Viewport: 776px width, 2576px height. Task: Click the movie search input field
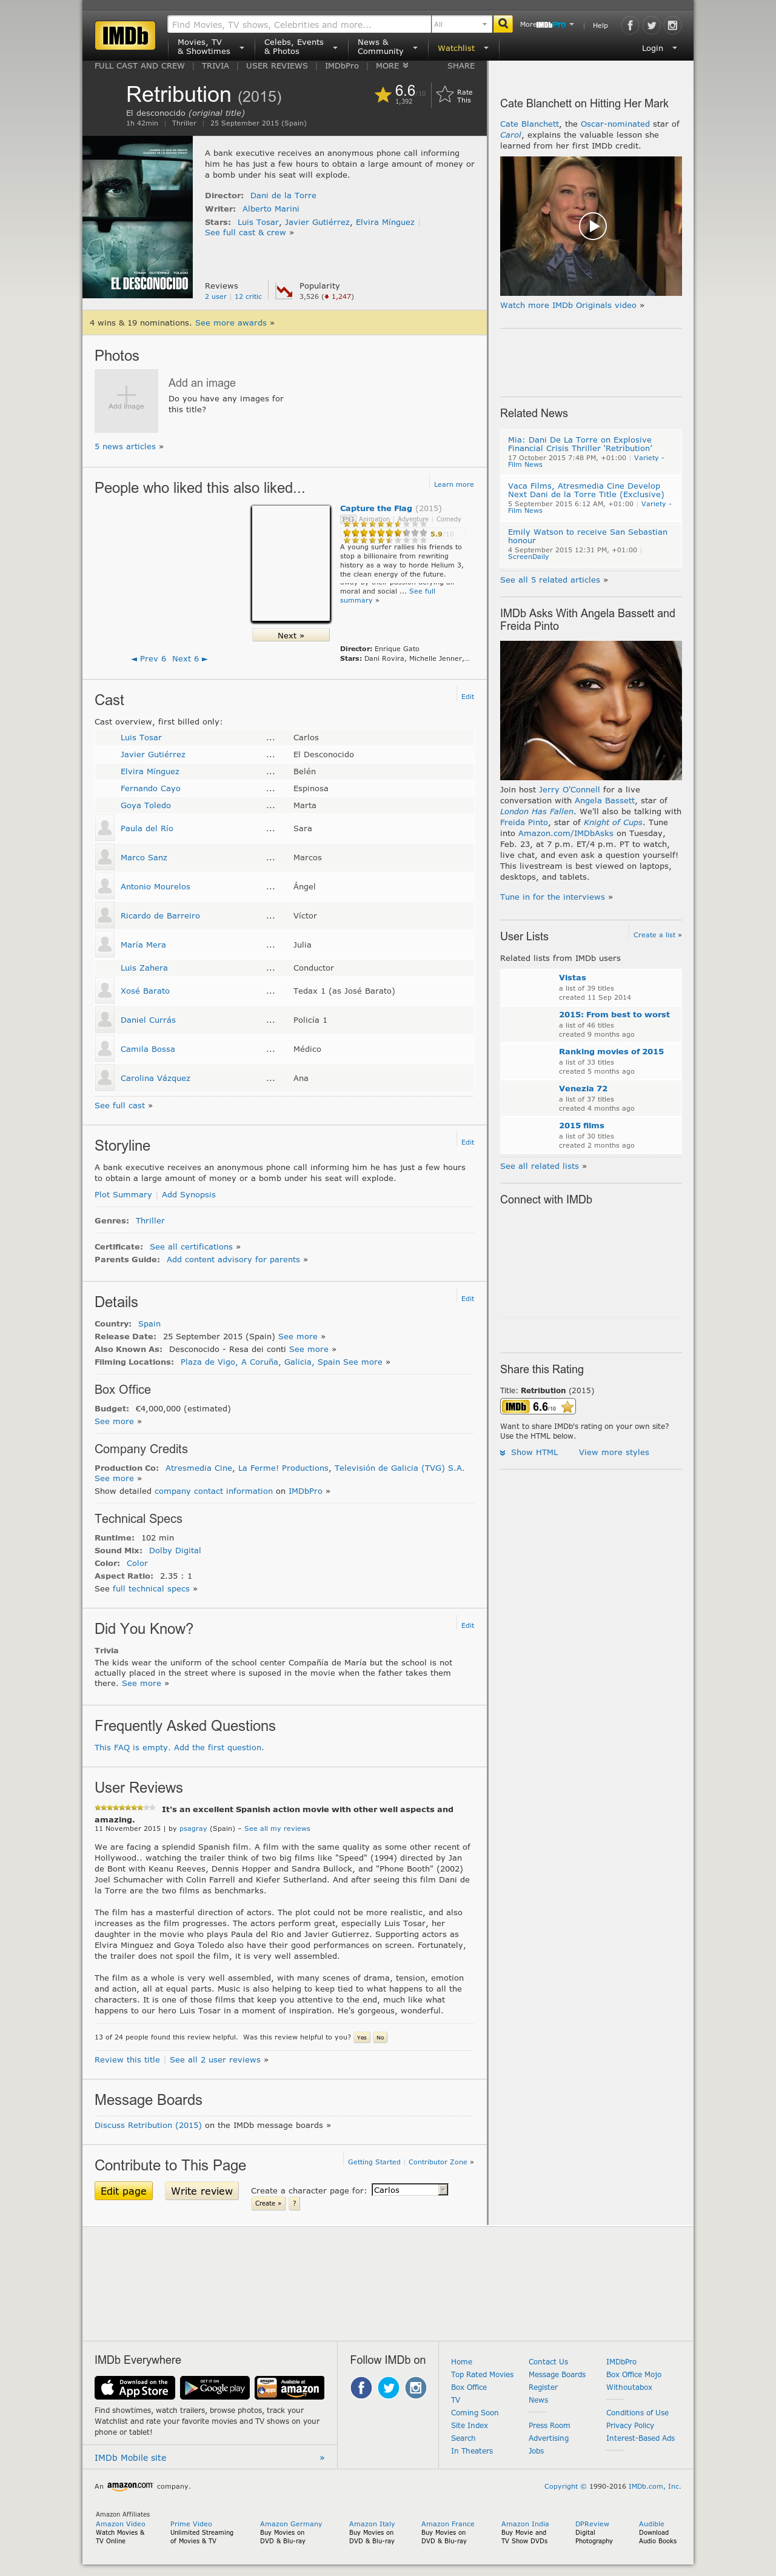298,24
